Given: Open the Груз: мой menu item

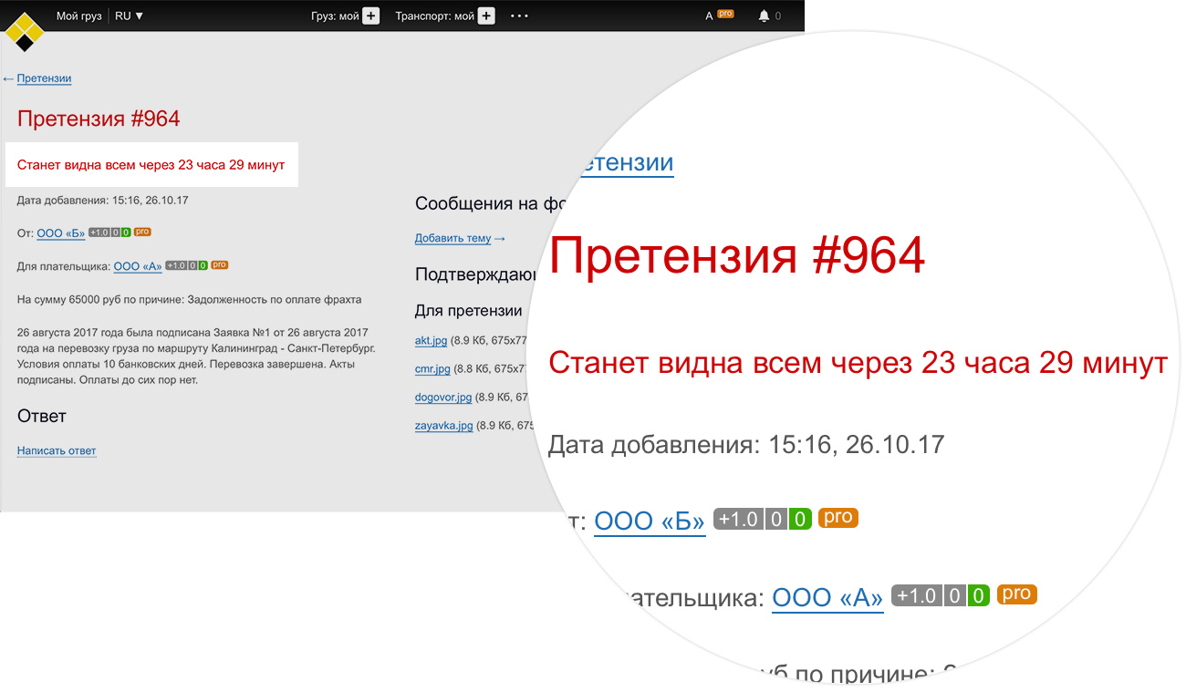Looking at the screenshot, I should pyautogui.click(x=335, y=15).
